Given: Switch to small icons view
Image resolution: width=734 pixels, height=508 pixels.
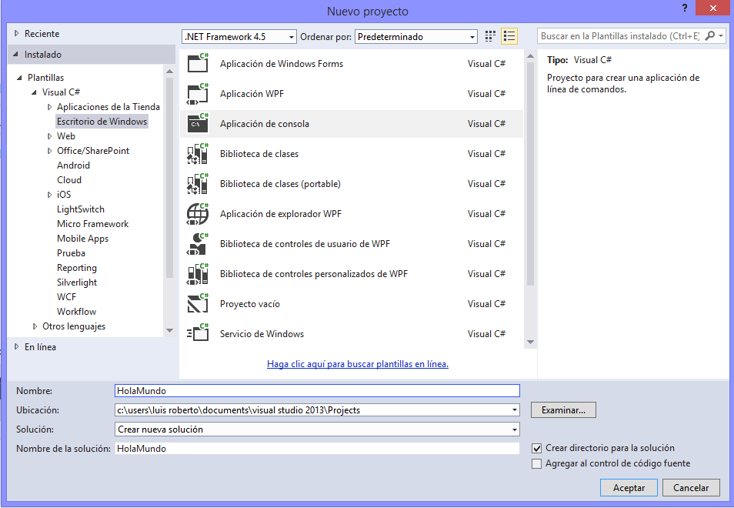Looking at the screenshot, I should [x=491, y=36].
